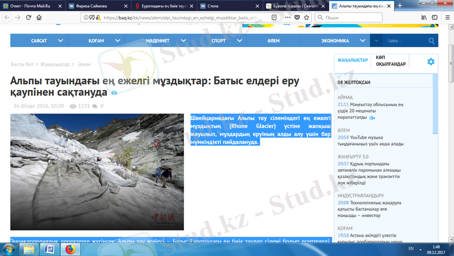Click the Firefox back arrow button
Image resolution: width=454 pixels, height=256 pixels.
pyautogui.click(x=6, y=18)
